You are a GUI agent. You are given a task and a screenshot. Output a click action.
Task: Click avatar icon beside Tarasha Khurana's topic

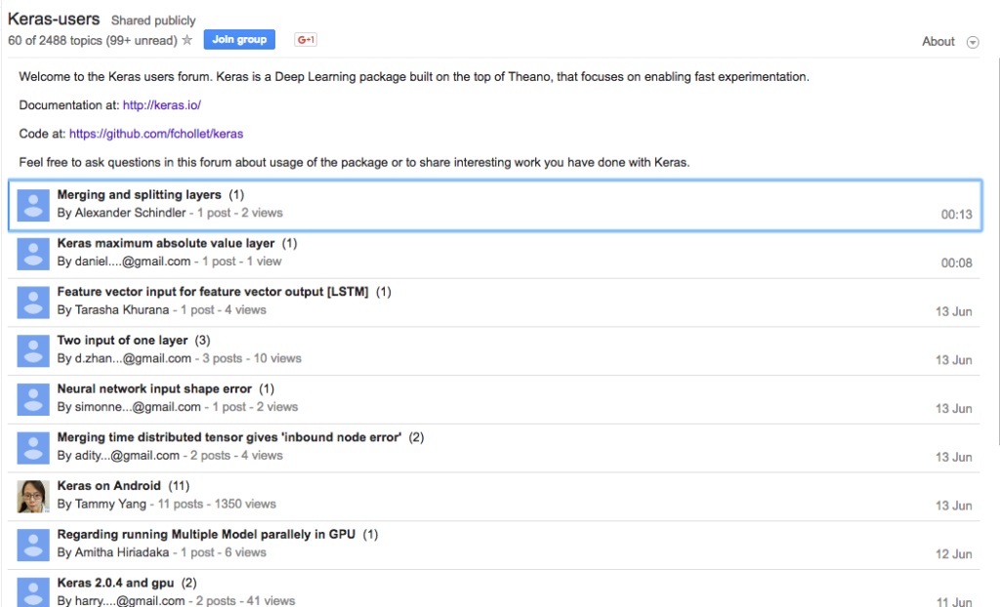[x=33, y=303]
